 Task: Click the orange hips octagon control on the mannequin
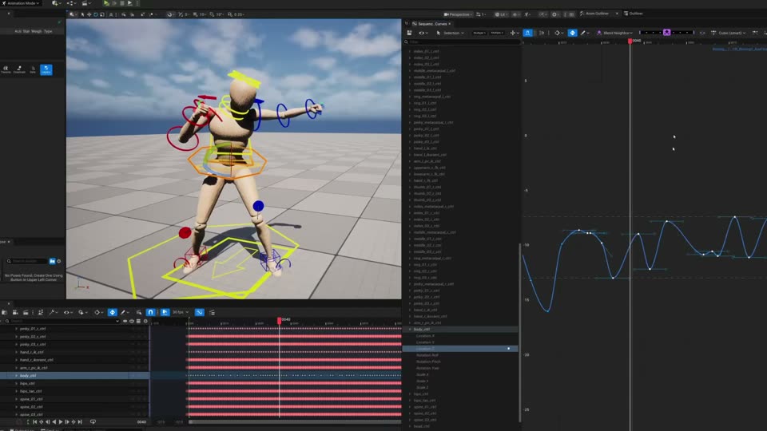click(x=228, y=160)
